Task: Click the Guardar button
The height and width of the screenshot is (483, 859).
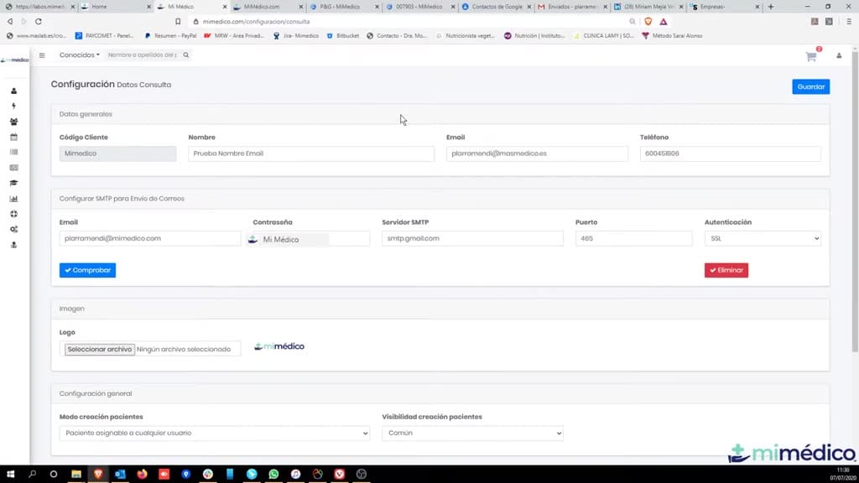Action: pyautogui.click(x=811, y=87)
